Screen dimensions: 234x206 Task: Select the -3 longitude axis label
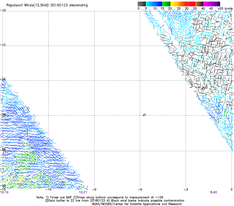[186, 190]
